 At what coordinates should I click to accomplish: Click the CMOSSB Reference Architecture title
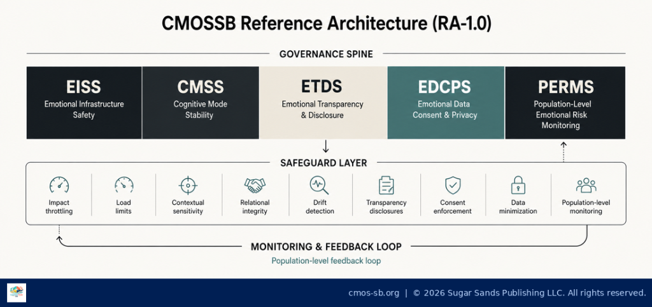(326, 24)
